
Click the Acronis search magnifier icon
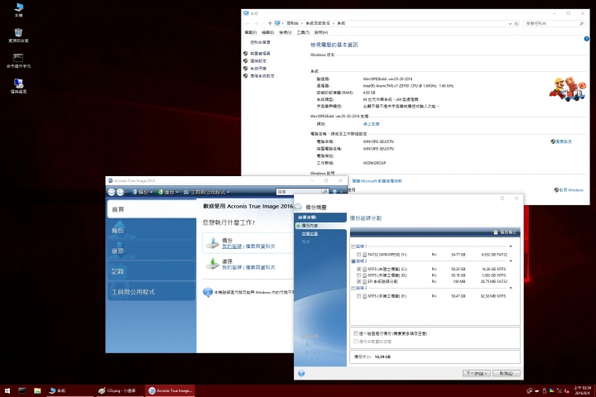tap(325, 192)
